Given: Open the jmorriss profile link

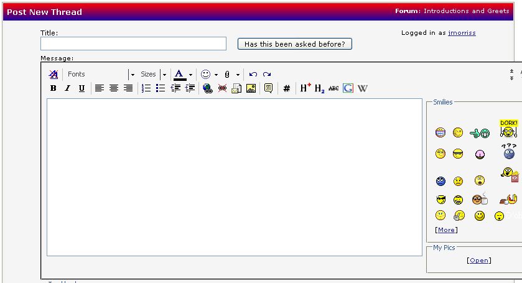Looking at the screenshot, I should pos(462,32).
